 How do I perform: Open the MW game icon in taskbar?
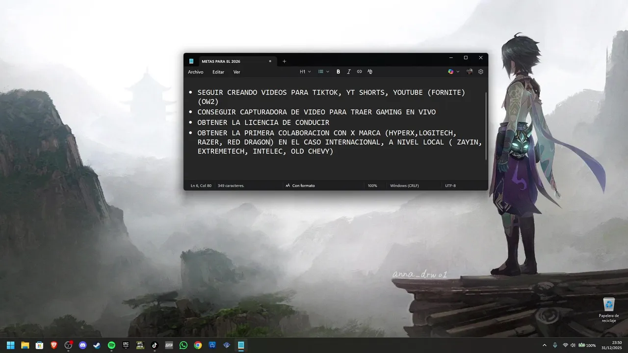[140, 345]
